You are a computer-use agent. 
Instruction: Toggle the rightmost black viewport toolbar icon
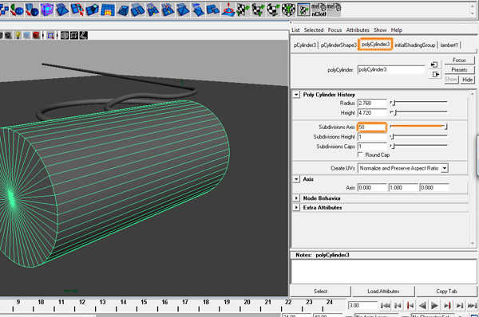(x=84, y=36)
